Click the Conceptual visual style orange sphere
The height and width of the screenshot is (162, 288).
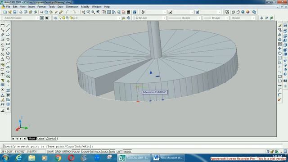pyautogui.click(x=248, y=12)
